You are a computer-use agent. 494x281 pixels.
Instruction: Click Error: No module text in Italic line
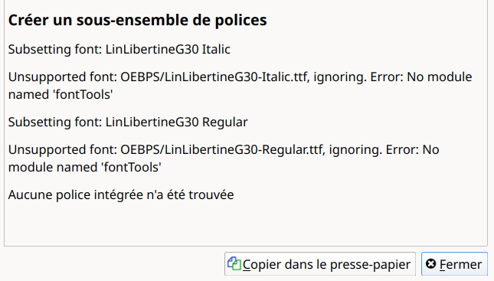tap(421, 77)
